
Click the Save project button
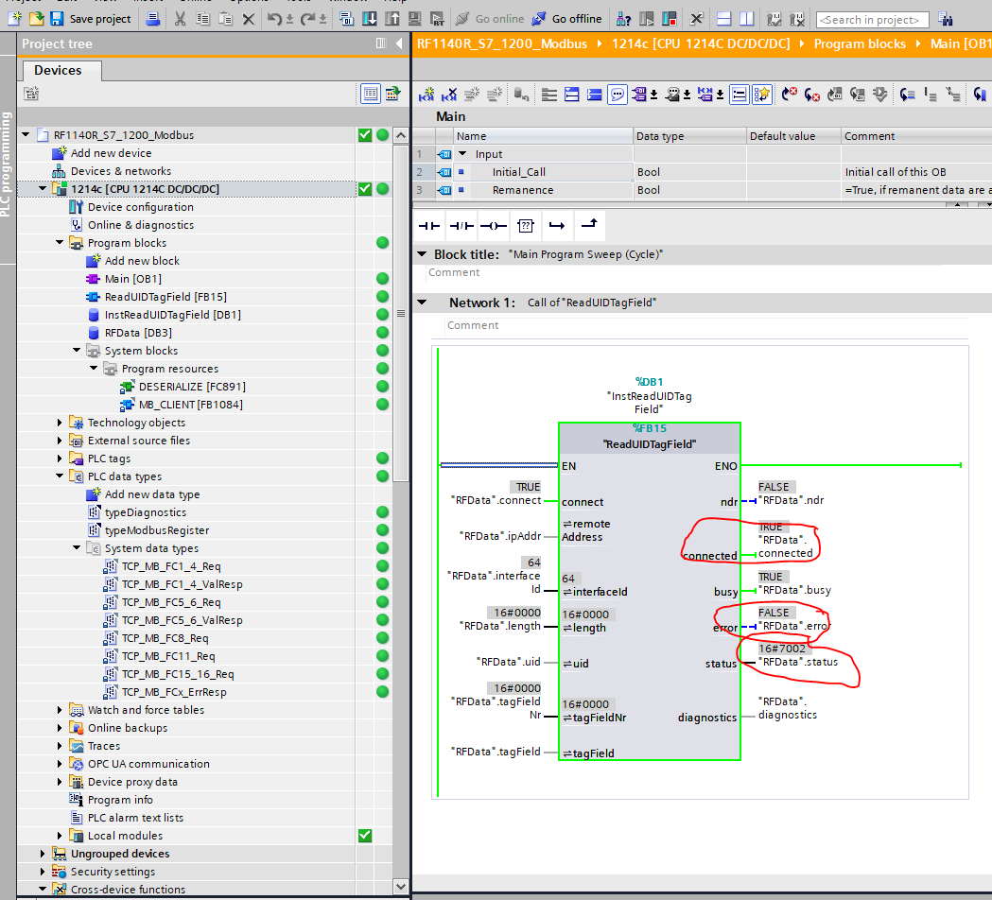(91, 18)
